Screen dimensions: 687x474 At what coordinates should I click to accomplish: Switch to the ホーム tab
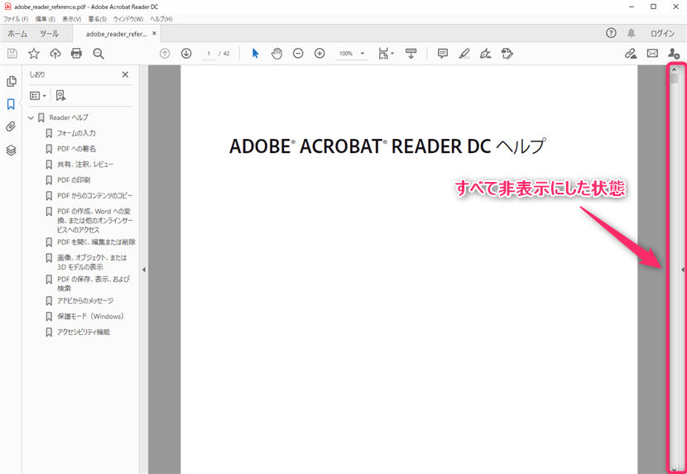[17, 34]
